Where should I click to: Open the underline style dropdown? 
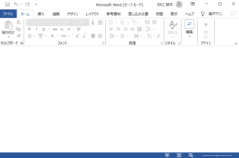(49, 29)
